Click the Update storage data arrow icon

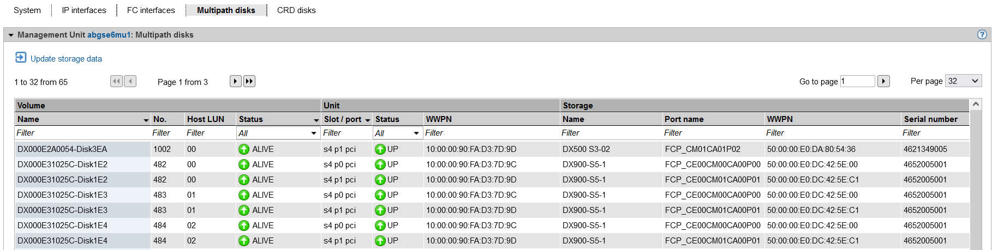[21, 58]
